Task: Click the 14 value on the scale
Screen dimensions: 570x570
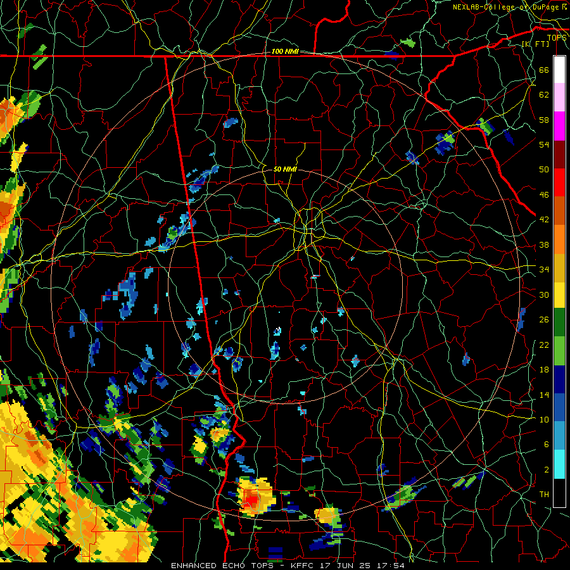Action: tap(544, 395)
